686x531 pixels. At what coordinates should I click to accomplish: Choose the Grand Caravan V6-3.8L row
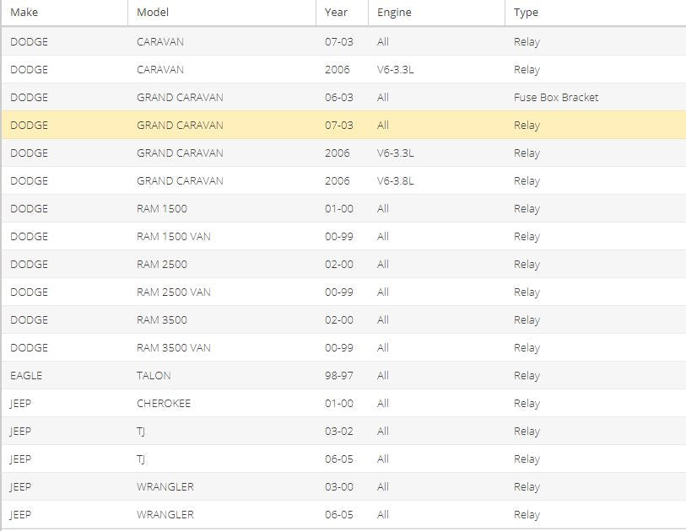[x=344, y=180]
